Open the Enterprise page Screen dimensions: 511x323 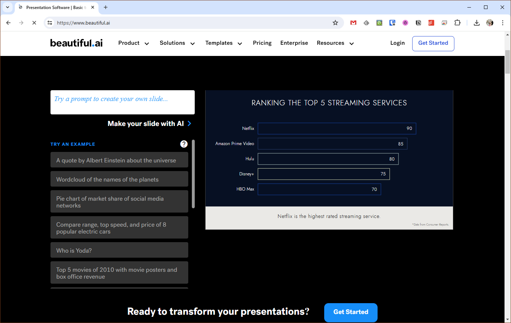[x=294, y=43]
